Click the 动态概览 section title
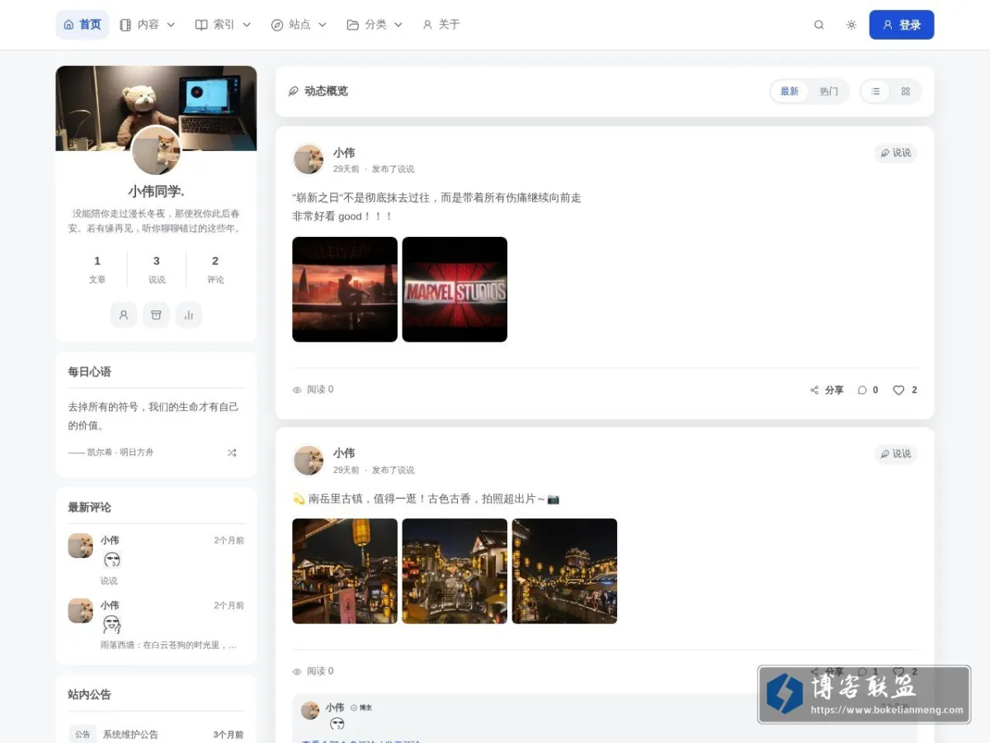This screenshot has height=743, width=990. coord(326,91)
